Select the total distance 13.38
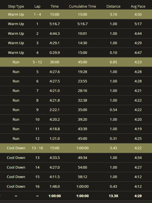The image size is (152, 203). click(113, 196)
